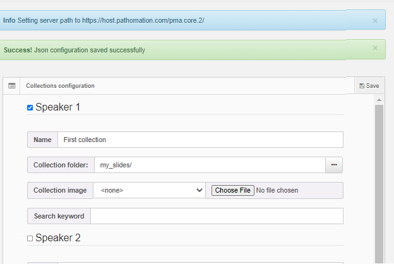
Task: Uncheck the Speaker 1 checkbox
Action: 30,108
